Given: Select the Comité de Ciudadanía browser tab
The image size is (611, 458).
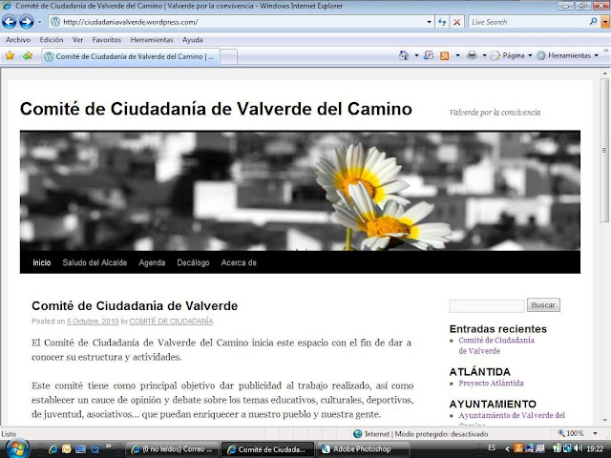Looking at the screenshot, I should [x=131, y=56].
